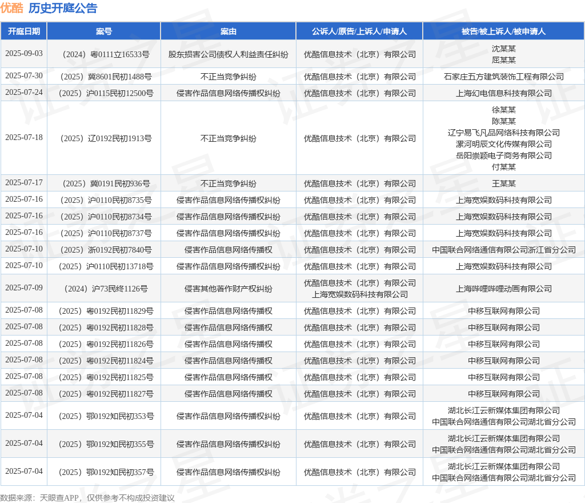The width and height of the screenshot is (585, 503).
Task: Click the 数据来源 天眼查APP footer note
Action: click(87, 498)
